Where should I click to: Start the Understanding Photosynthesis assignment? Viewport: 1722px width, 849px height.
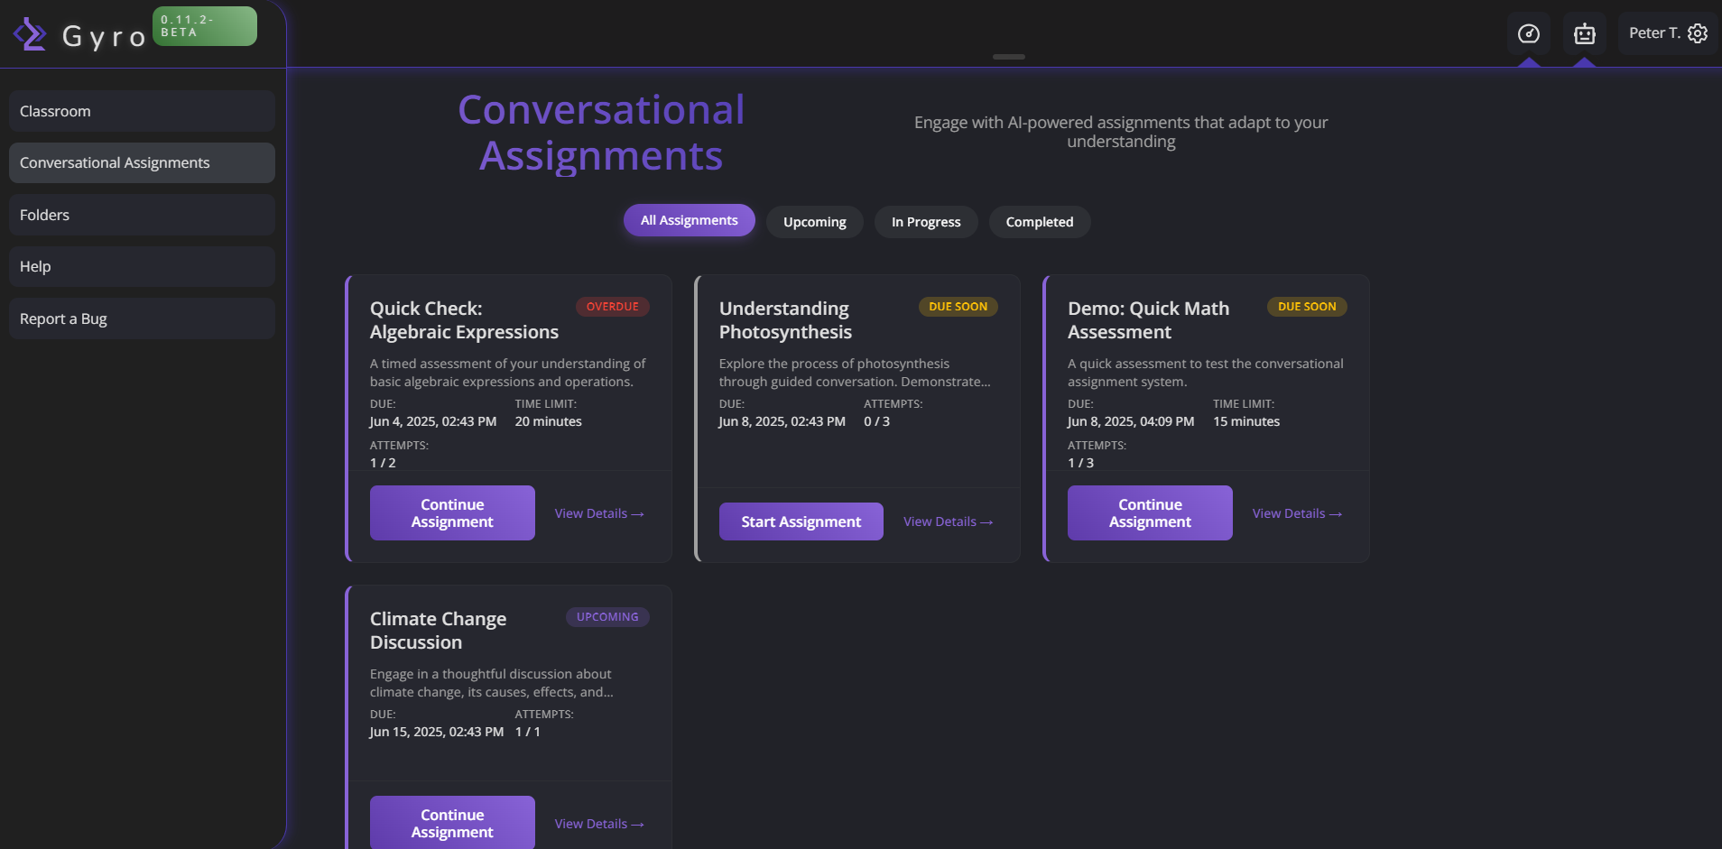pyautogui.click(x=801, y=521)
